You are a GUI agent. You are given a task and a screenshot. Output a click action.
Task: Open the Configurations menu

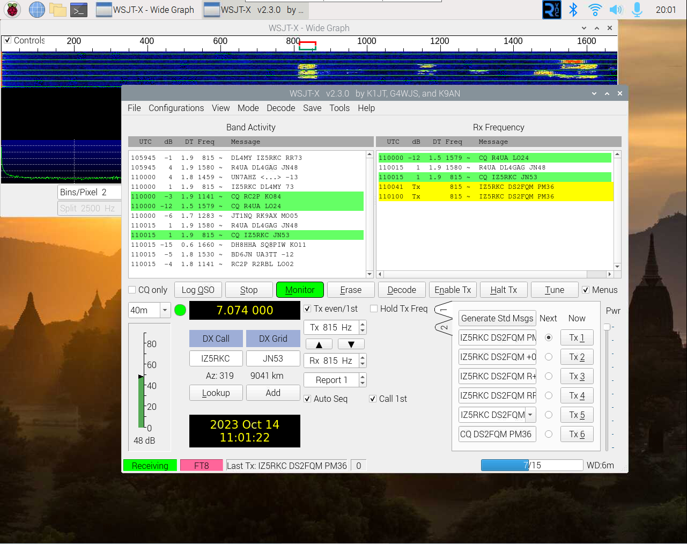point(176,108)
